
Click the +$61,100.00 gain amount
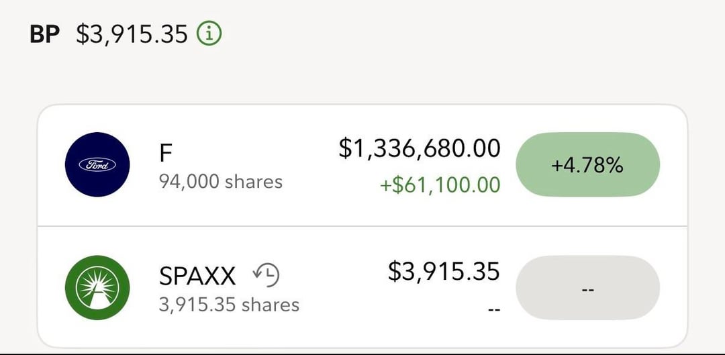point(440,185)
